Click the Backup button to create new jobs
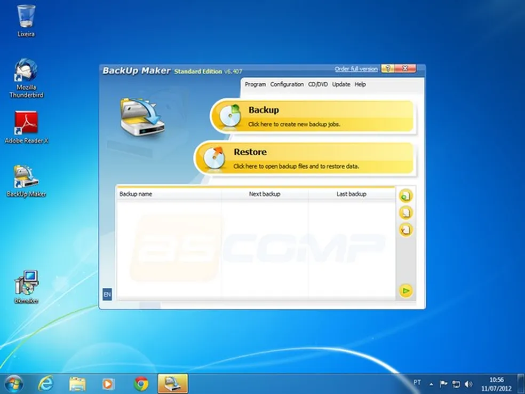Image resolution: width=525 pixels, height=394 pixels. (x=313, y=116)
